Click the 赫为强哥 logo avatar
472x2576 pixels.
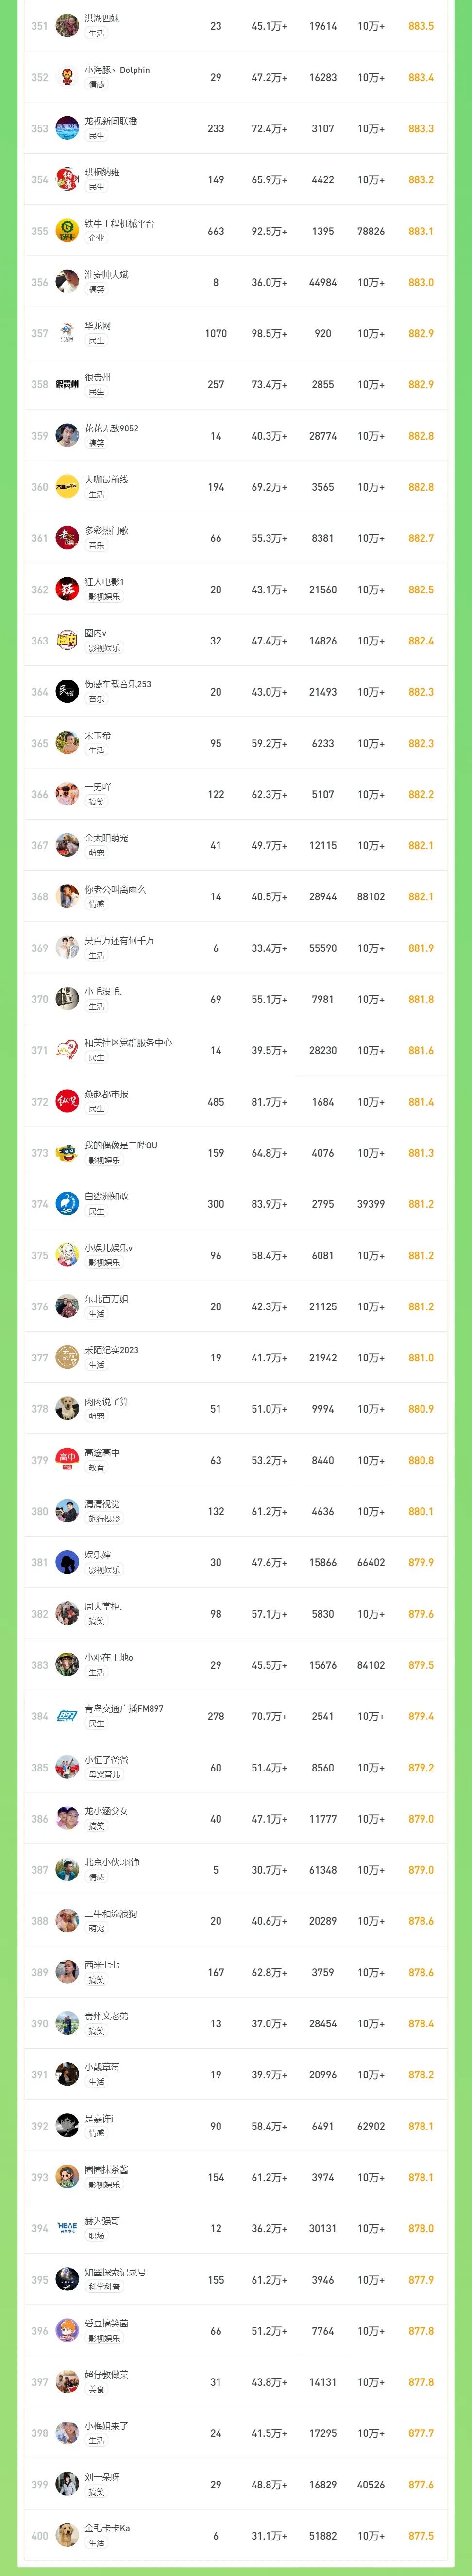coord(67,2228)
